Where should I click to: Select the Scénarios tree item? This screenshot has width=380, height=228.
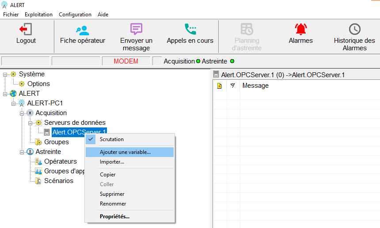click(x=58, y=181)
